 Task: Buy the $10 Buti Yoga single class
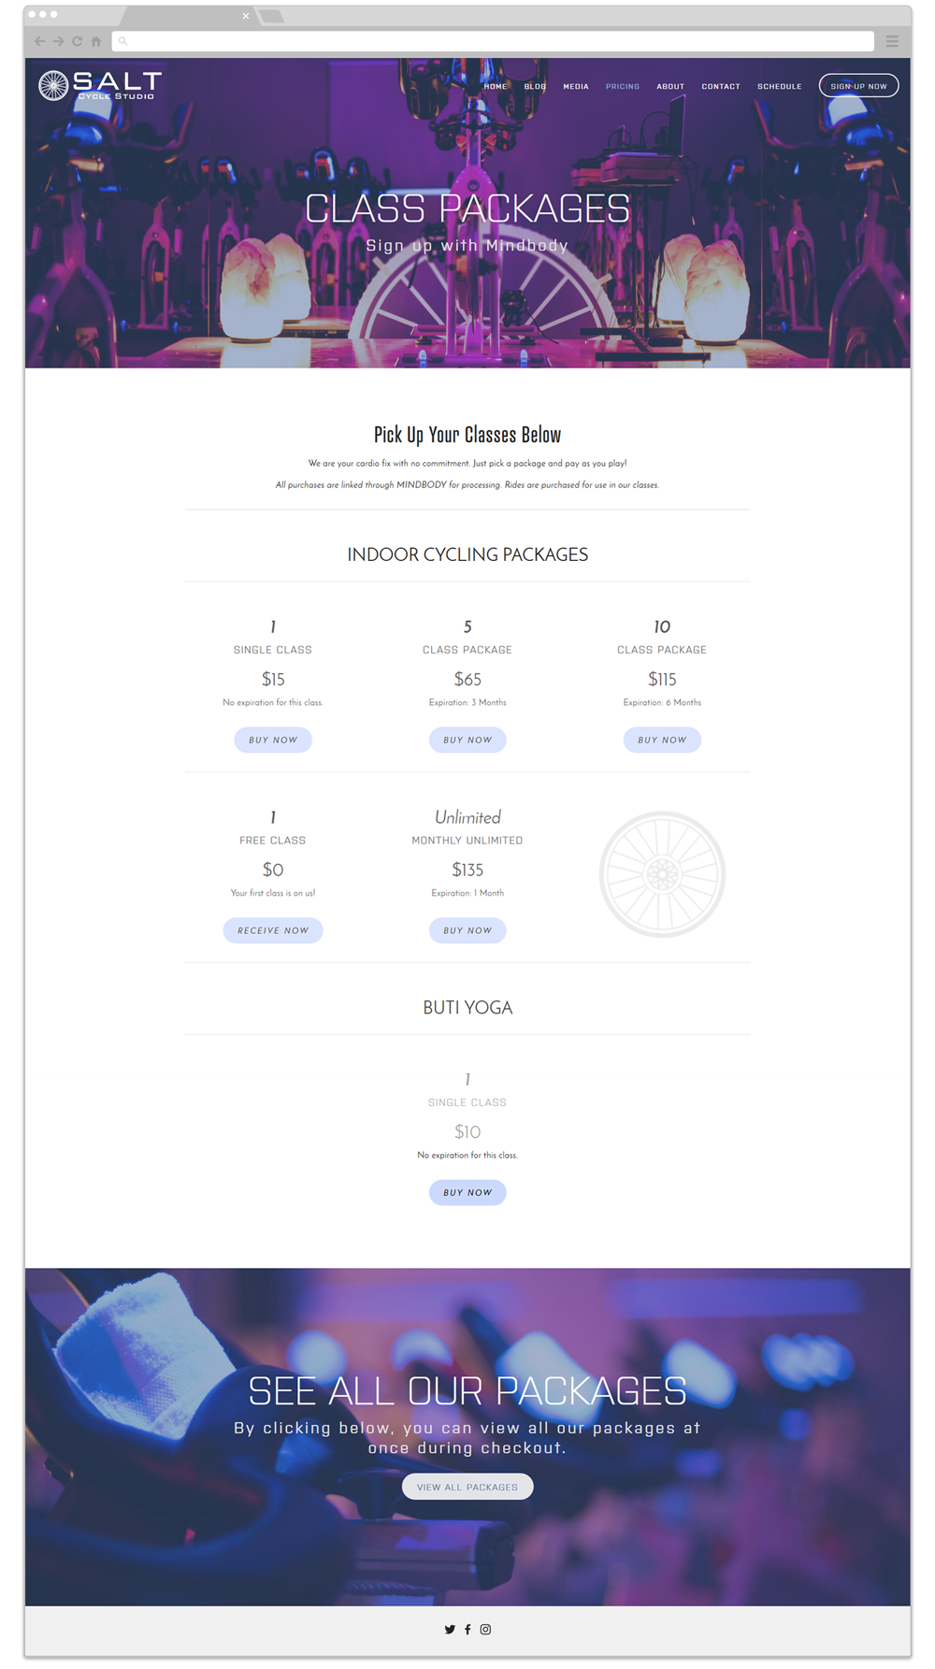pyautogui.click(x=467, y=1192)
